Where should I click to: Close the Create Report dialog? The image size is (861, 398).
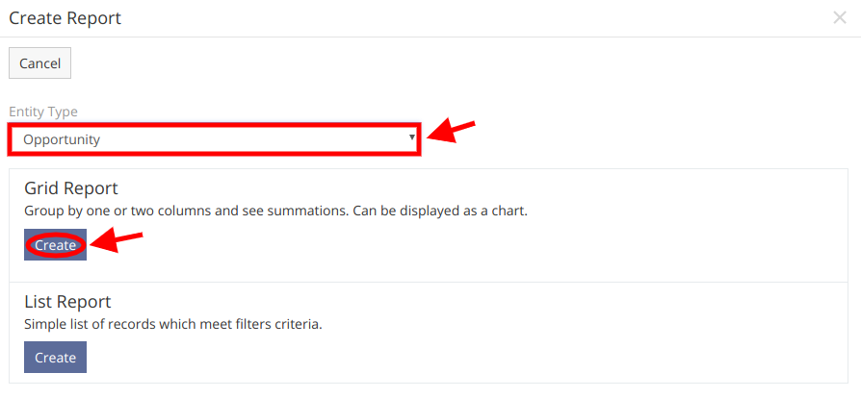(839, 18)
